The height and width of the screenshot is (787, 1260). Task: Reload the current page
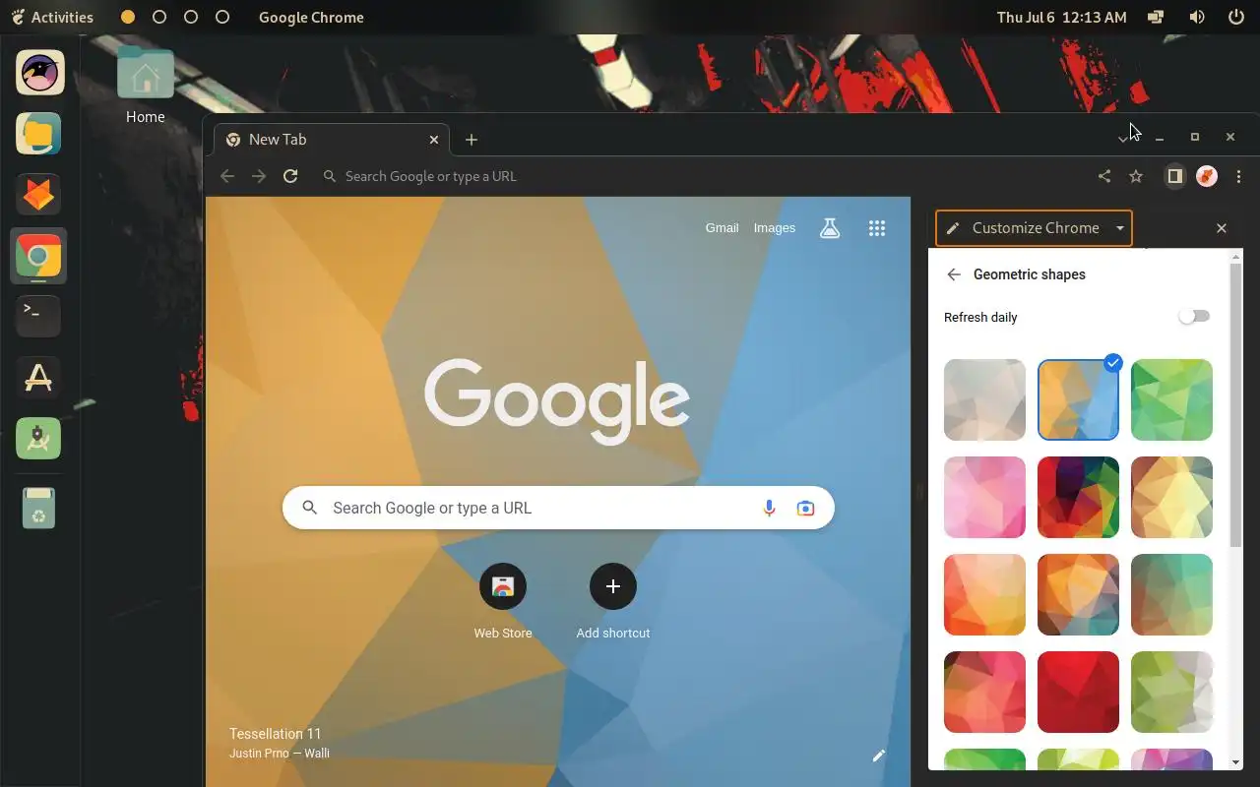[290, 176]
